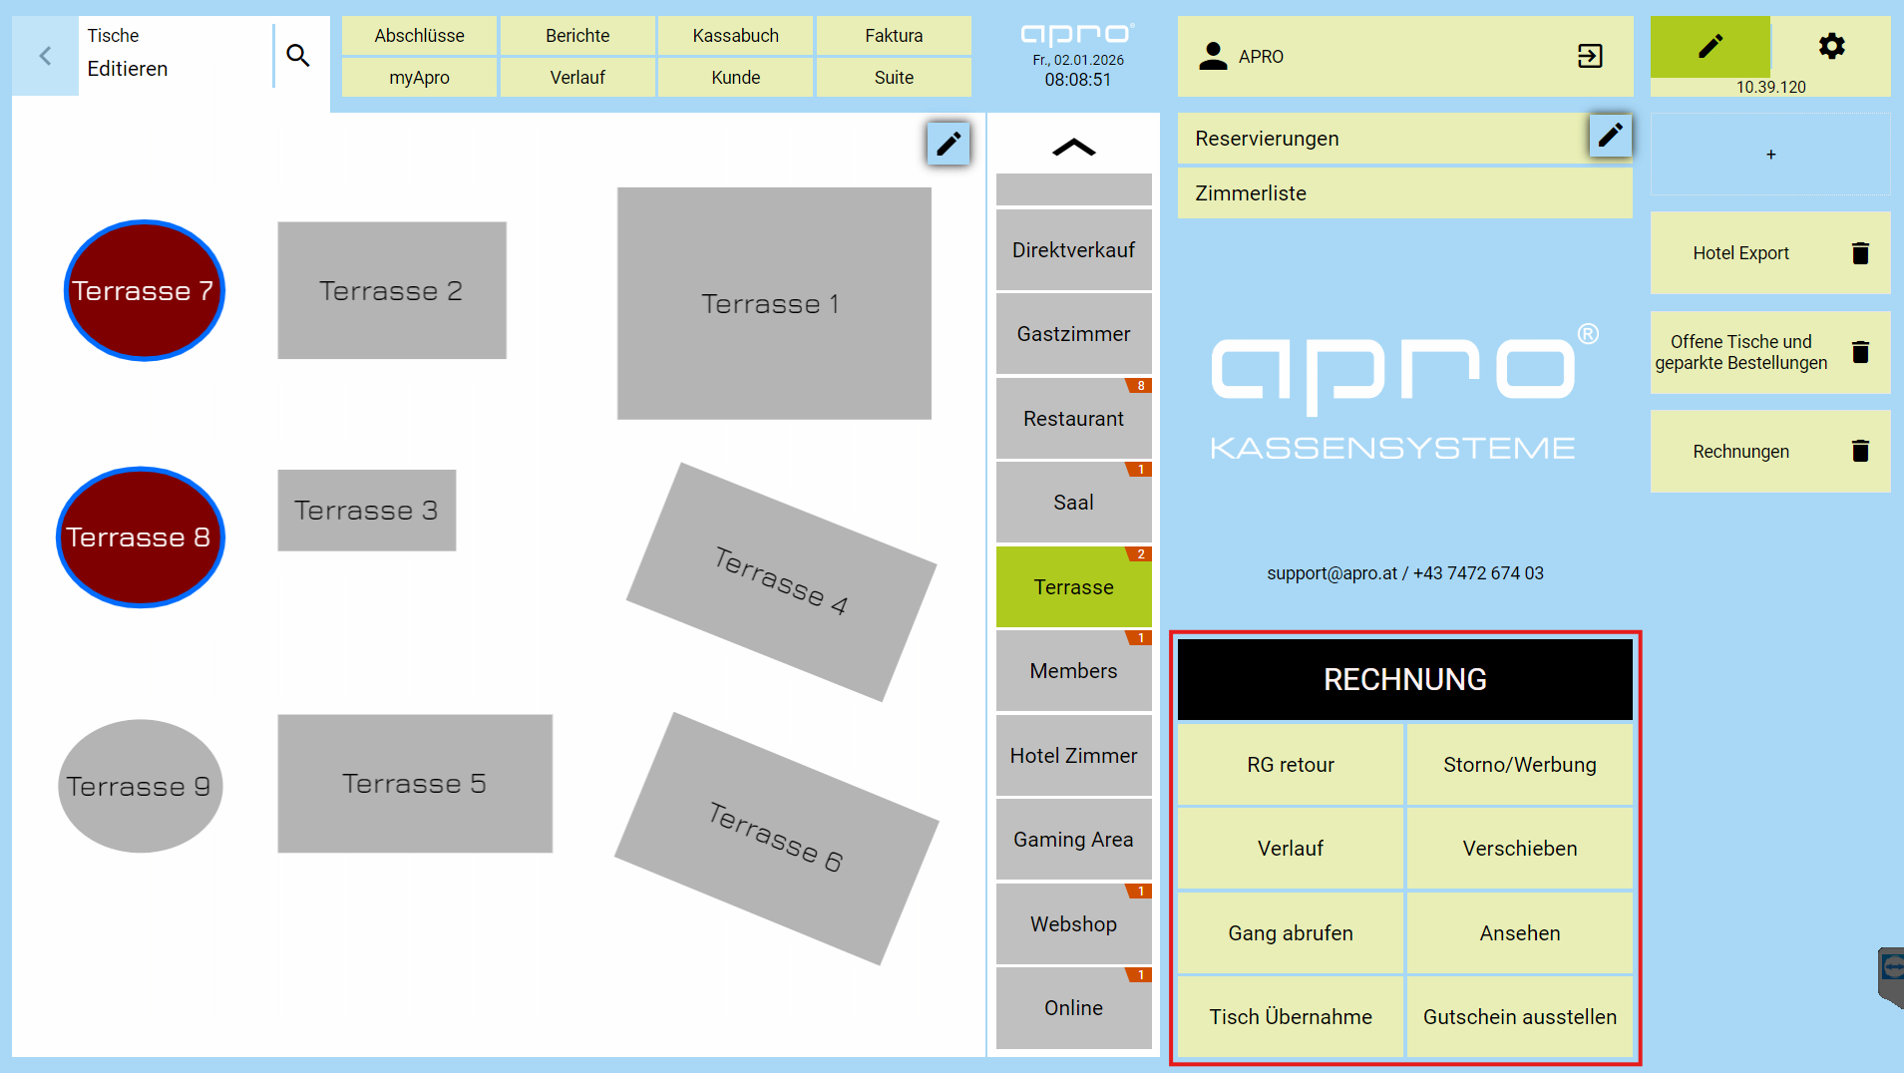1904x1073 pixels.
Task: Click the RECHNUNG button
Action: (x=1405, y=679)
